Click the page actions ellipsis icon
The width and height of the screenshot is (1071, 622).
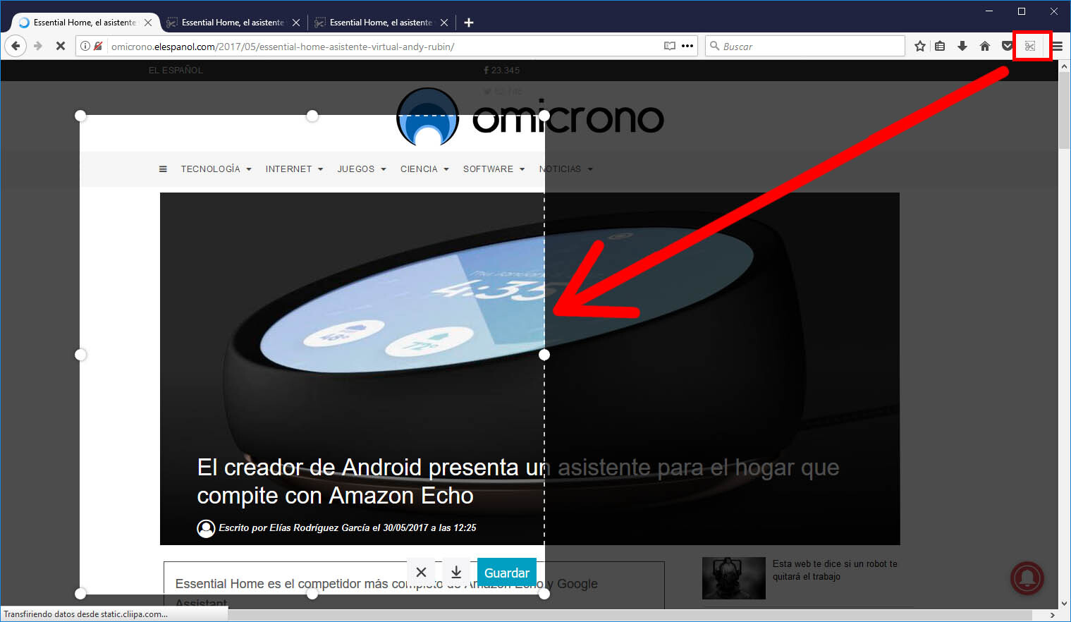(x=687, y=46)
